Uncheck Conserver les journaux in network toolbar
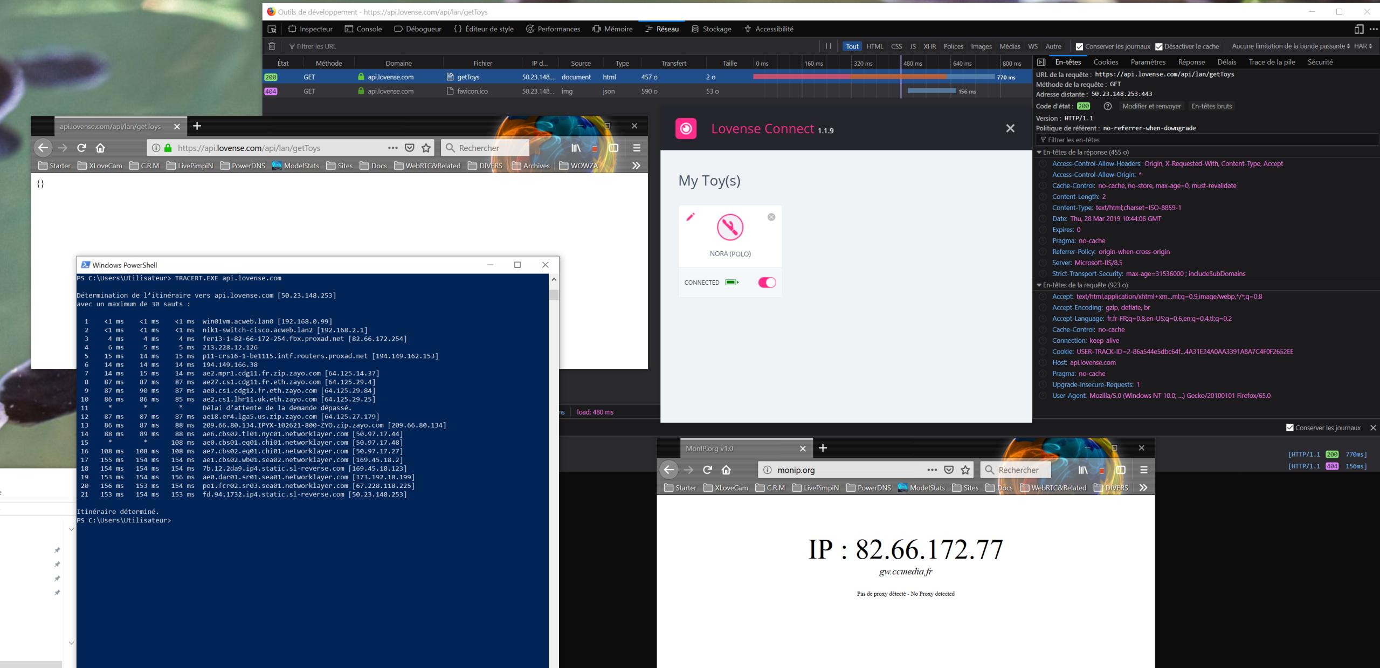The width and height of the screenshot is (1380, 668). (1079, 47)
